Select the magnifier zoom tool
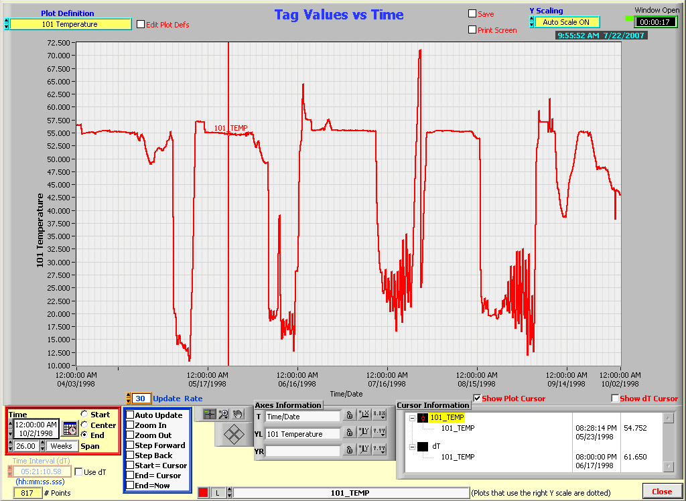The height and width of the screenshot is (501, 686). pos(224,414)
